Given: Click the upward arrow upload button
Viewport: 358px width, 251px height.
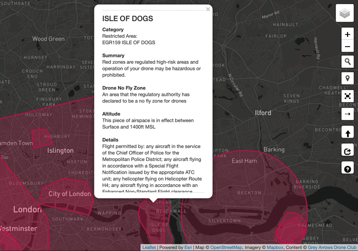Looking at the screenshot, I should click(x=348, y=133).
